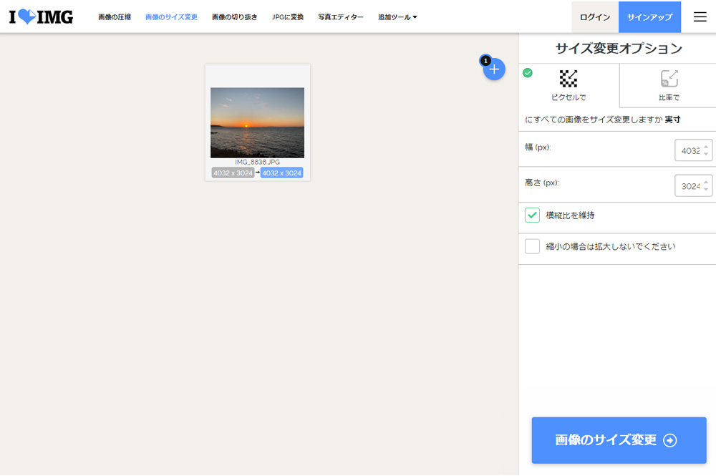Image resolution: width=716 pixels, height=476 pixels.
Task: Click arrow icon on 画像のサイズ変更 button
Action: tap(670, 440)
